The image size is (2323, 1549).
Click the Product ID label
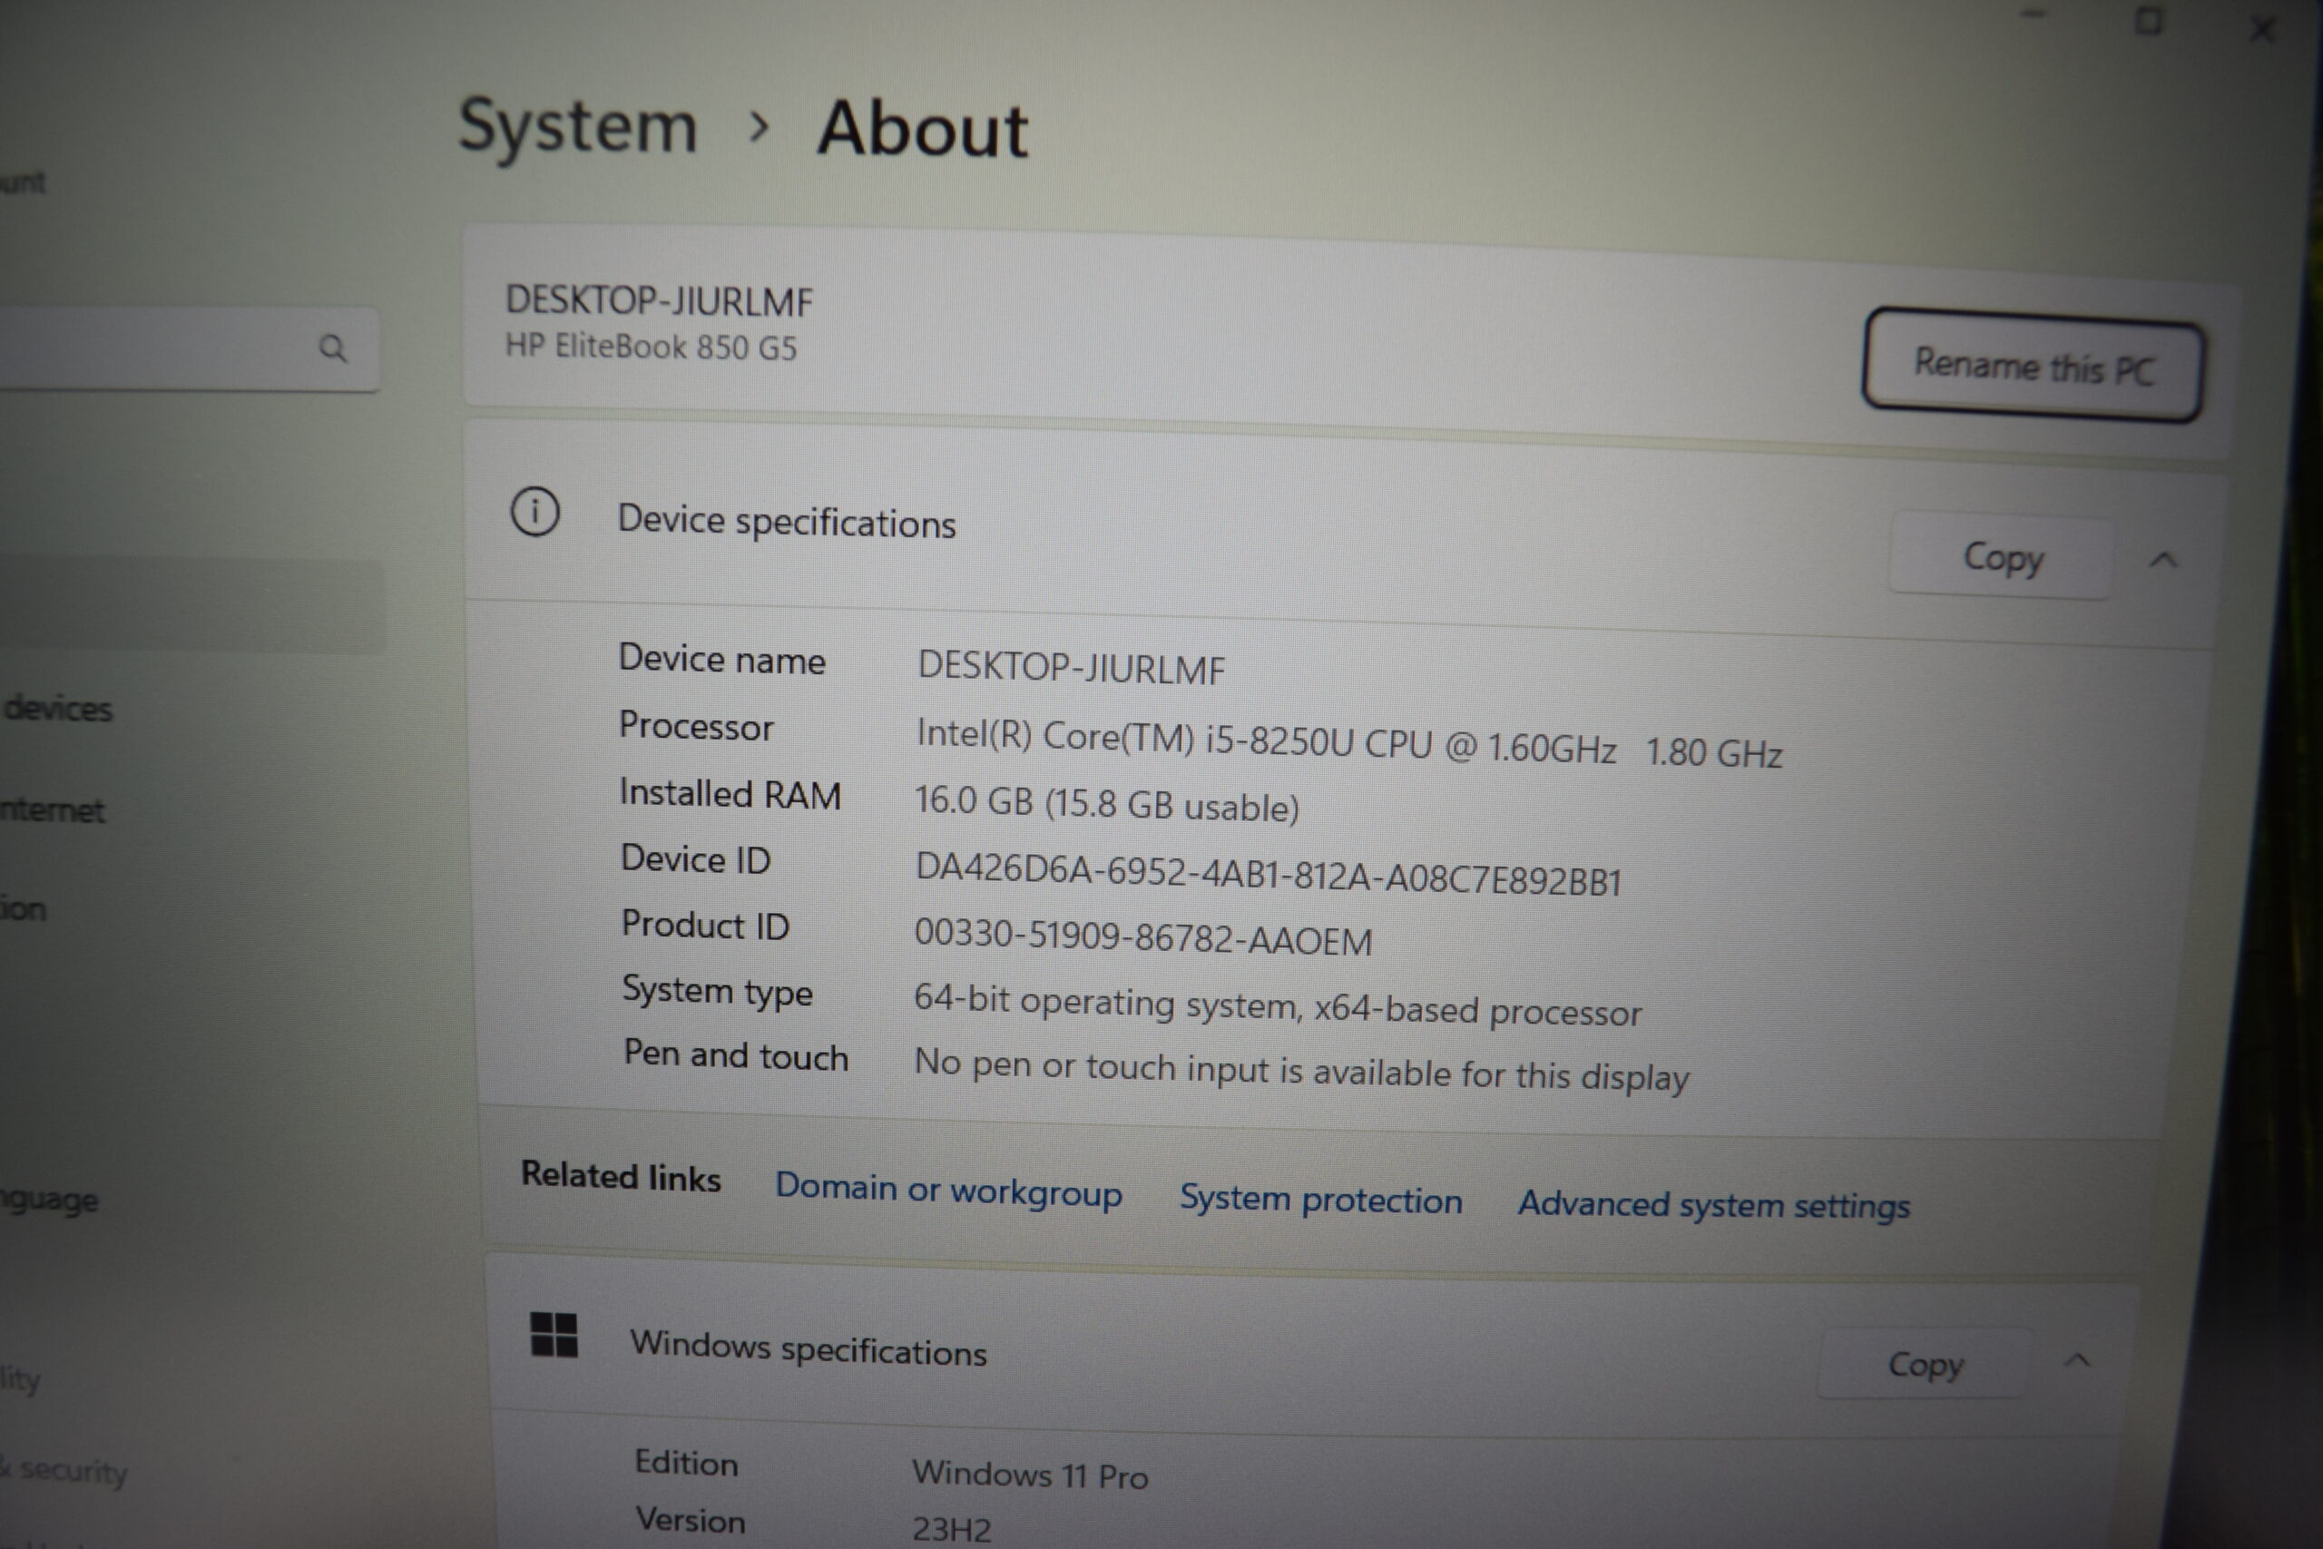coord(705,926)
